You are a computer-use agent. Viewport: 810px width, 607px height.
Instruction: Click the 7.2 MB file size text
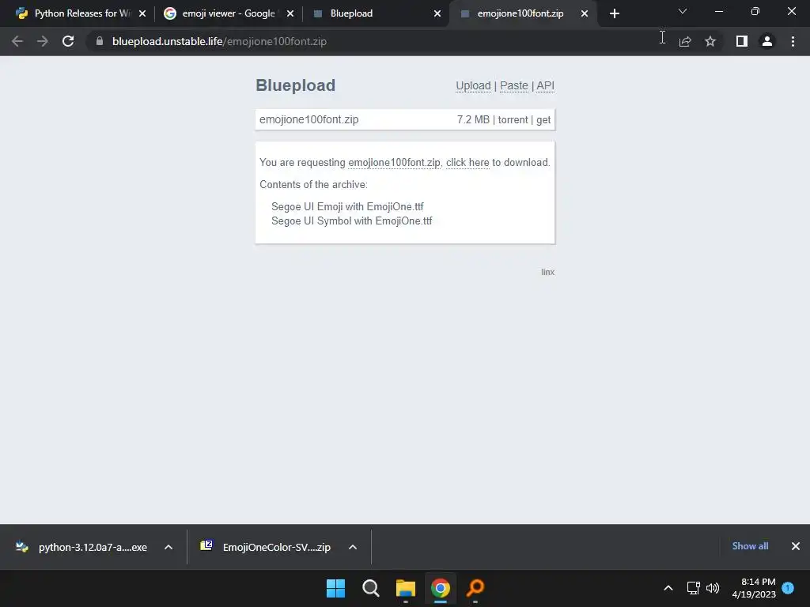473,120
